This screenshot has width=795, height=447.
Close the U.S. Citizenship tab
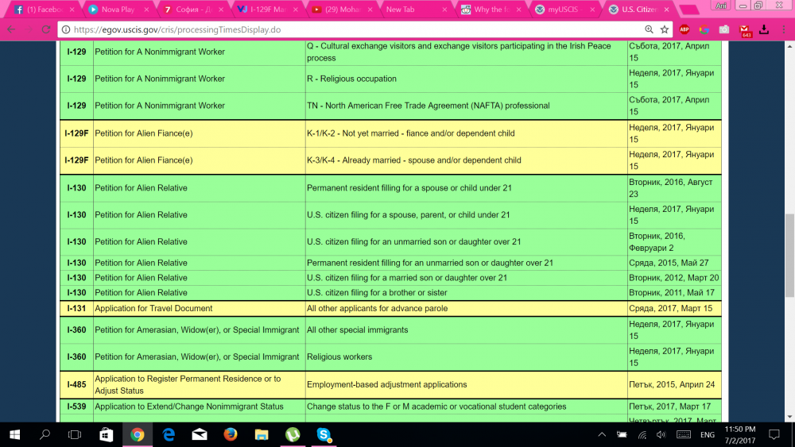pyautogui.click(x=667, y=10)
